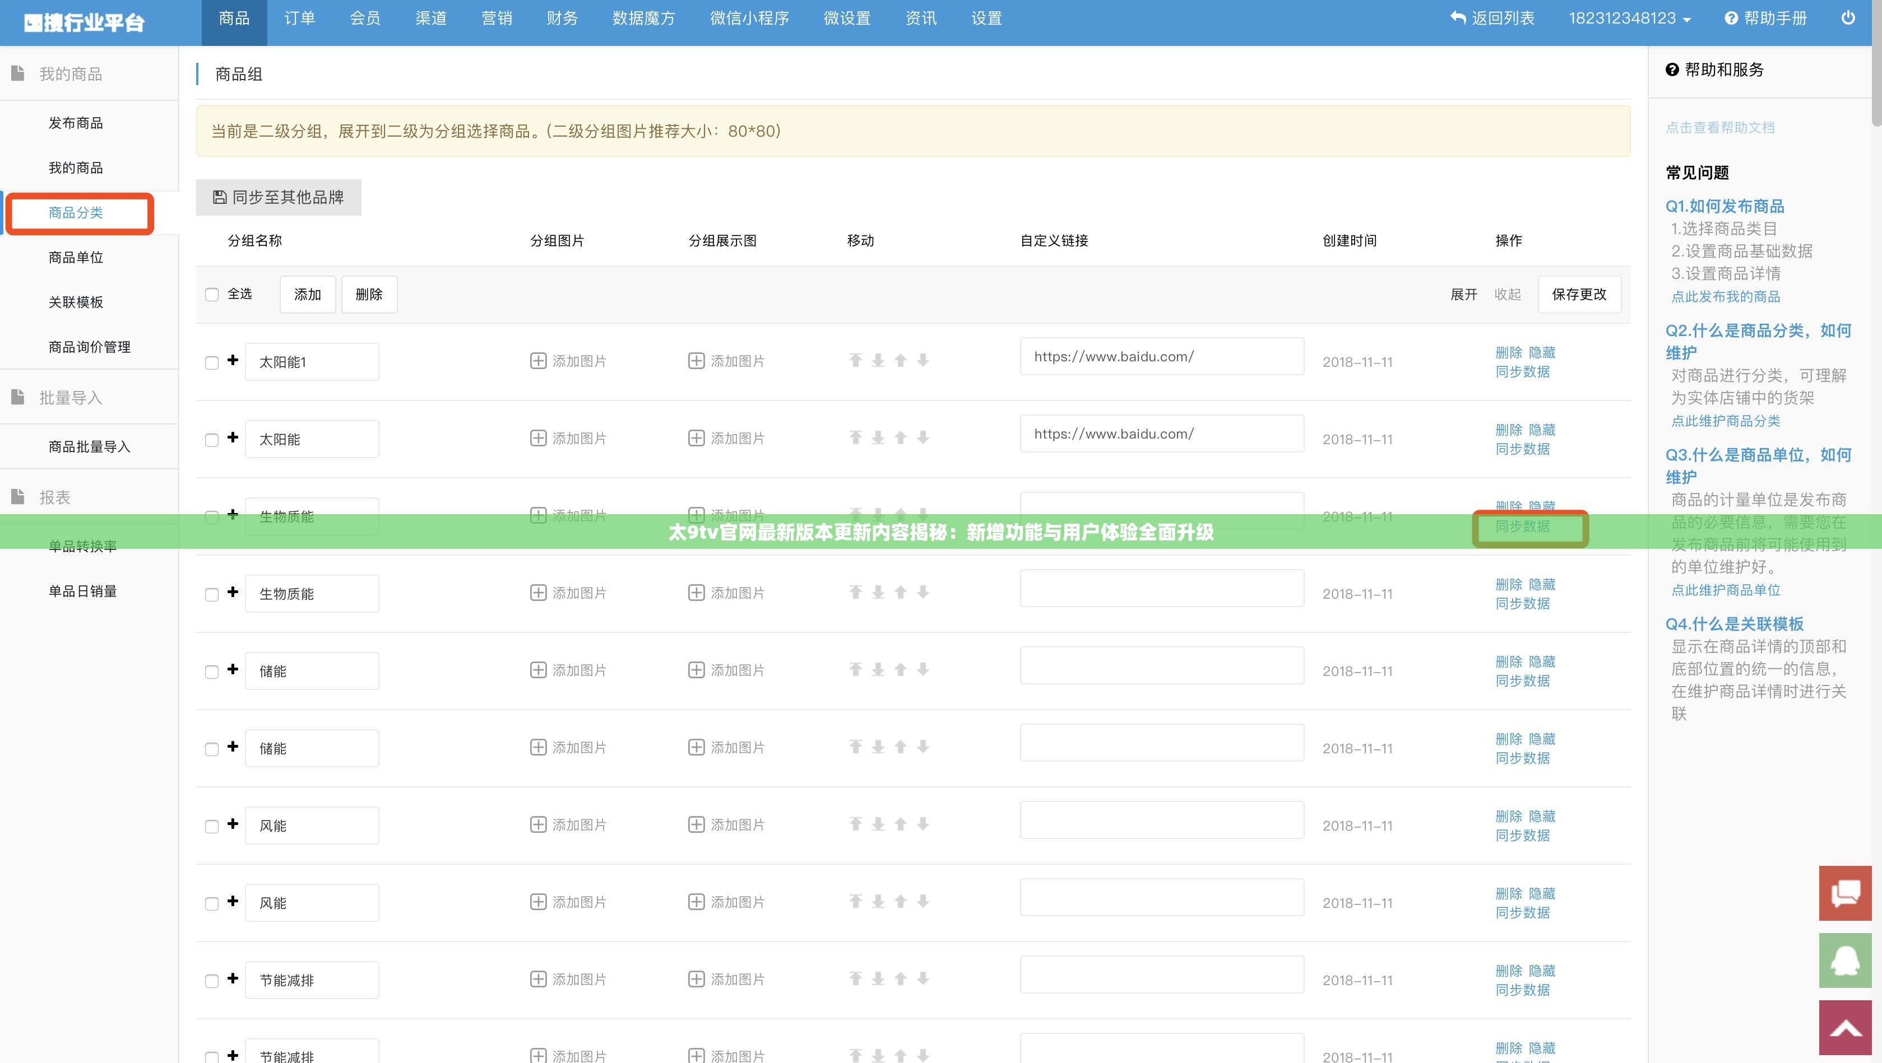Check the first 节能减排 row checkbox
The height and width of the screenshot is (1063, 1882).
click(212, 982)
